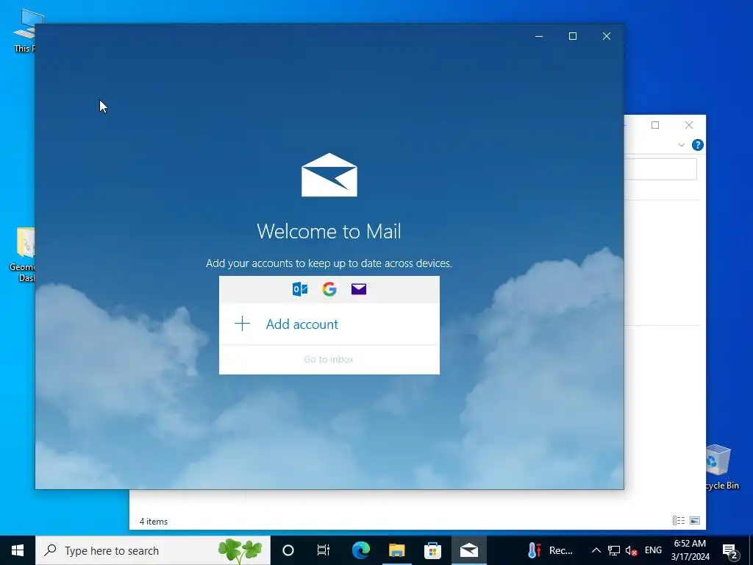Click the taskbar search box

(153, 550)
